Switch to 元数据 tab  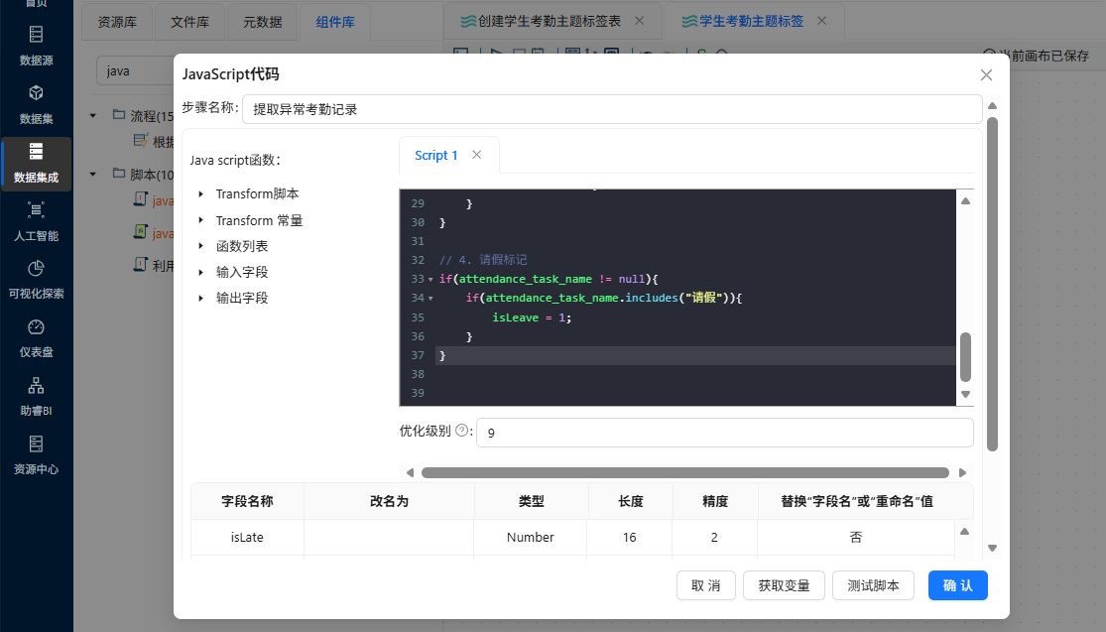(263, 22)
